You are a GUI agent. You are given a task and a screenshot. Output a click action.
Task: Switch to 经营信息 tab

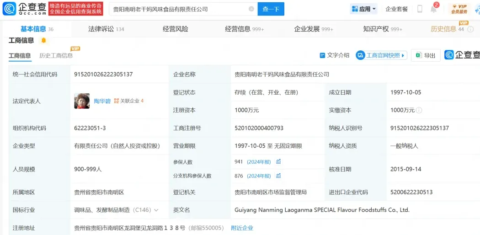(x=245, y=29)
